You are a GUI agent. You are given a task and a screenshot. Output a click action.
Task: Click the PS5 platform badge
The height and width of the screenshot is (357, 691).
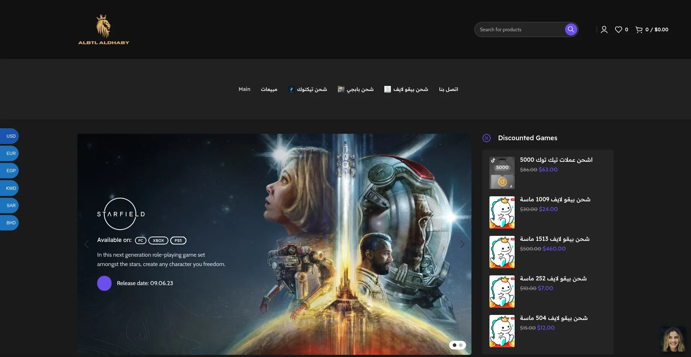pyautogui.click(x=178, y=241)
